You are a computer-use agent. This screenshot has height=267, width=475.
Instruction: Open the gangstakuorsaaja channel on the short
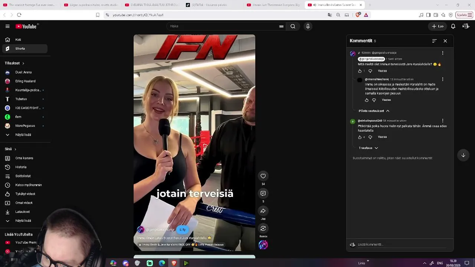point(160,230)
